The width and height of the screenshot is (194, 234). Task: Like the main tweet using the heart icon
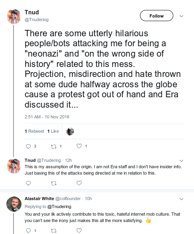[x=79, y=146]
